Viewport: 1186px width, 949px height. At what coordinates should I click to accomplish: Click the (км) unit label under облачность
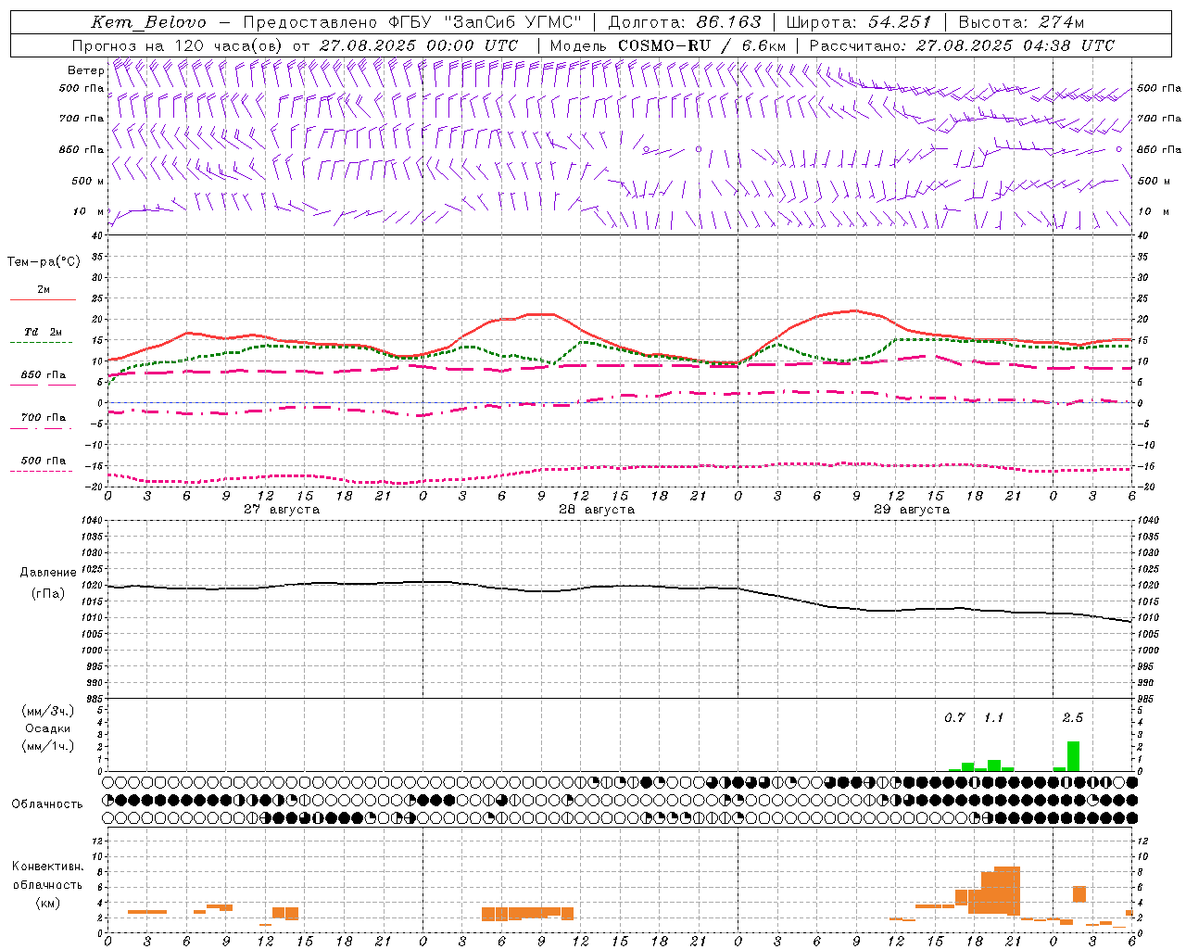coord(48,903)
